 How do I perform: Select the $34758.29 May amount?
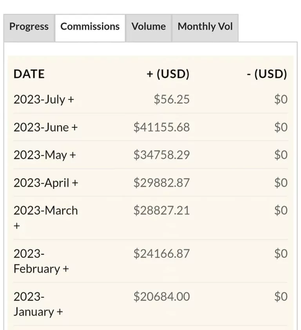pyautogui.click(x=161, y=155)
